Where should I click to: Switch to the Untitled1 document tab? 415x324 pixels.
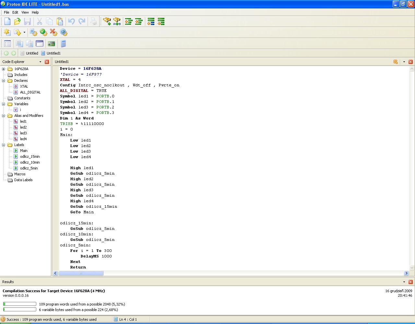click(x=51, y=53)
